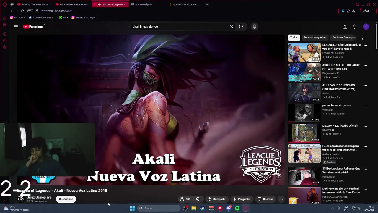Open more actions (three dots) under video
The image size is (378, 213).
281,199
